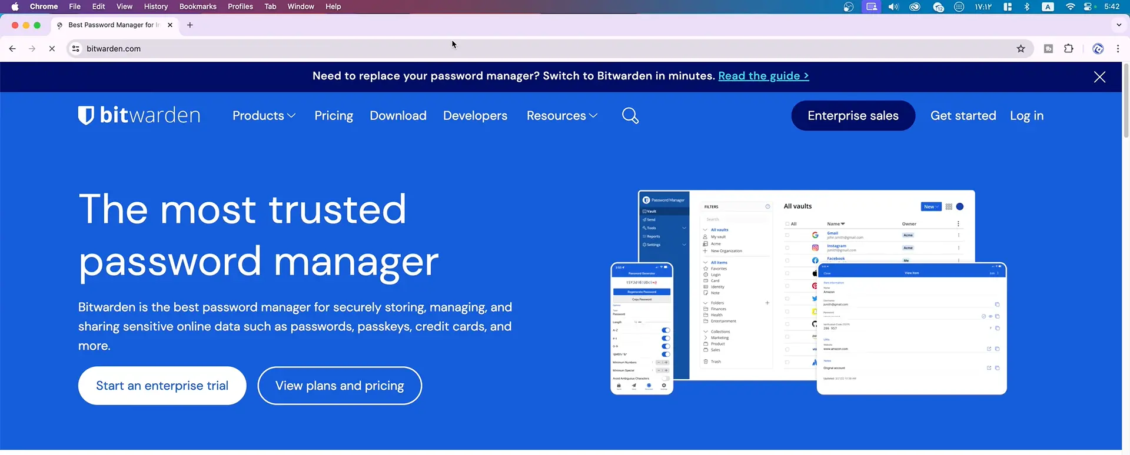Image resolution: width=1130 pixels, height=455 pixels.
Task: Open the Chrome application menu
Action: (x=44, y=6)
